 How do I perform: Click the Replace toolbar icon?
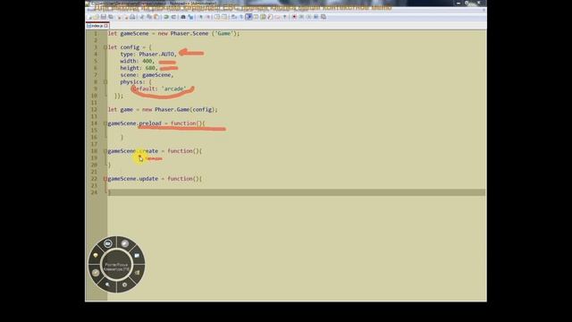point(190,17)
